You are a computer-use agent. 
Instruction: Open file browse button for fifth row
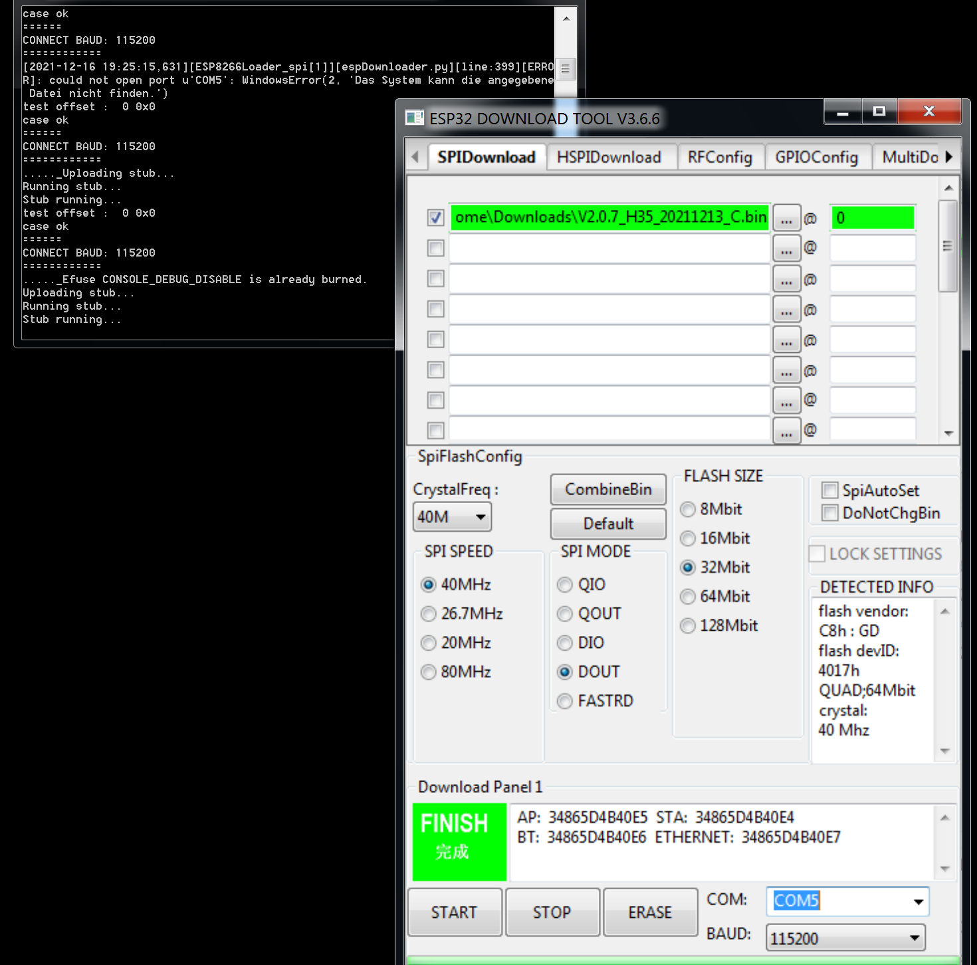point(787,340)
